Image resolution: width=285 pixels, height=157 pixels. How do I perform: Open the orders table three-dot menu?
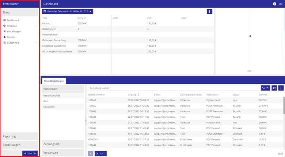point(281,88)
